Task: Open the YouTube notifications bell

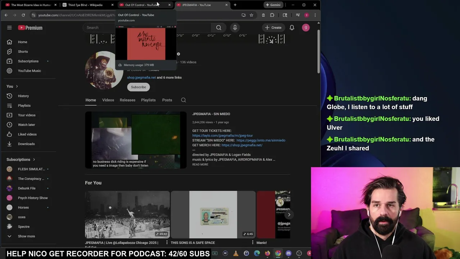Action: [292, 28]
